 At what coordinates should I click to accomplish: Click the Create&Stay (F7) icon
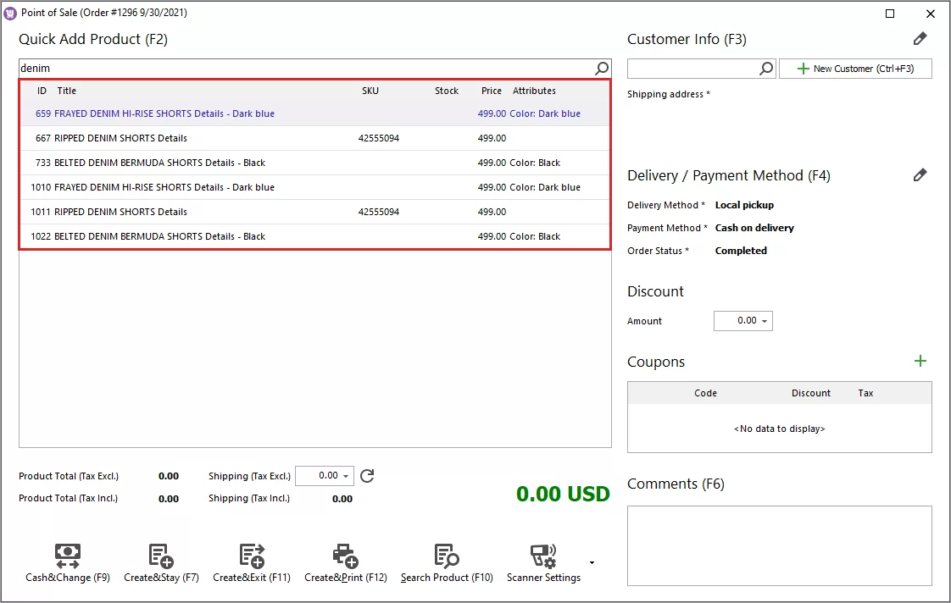point(160,556)
